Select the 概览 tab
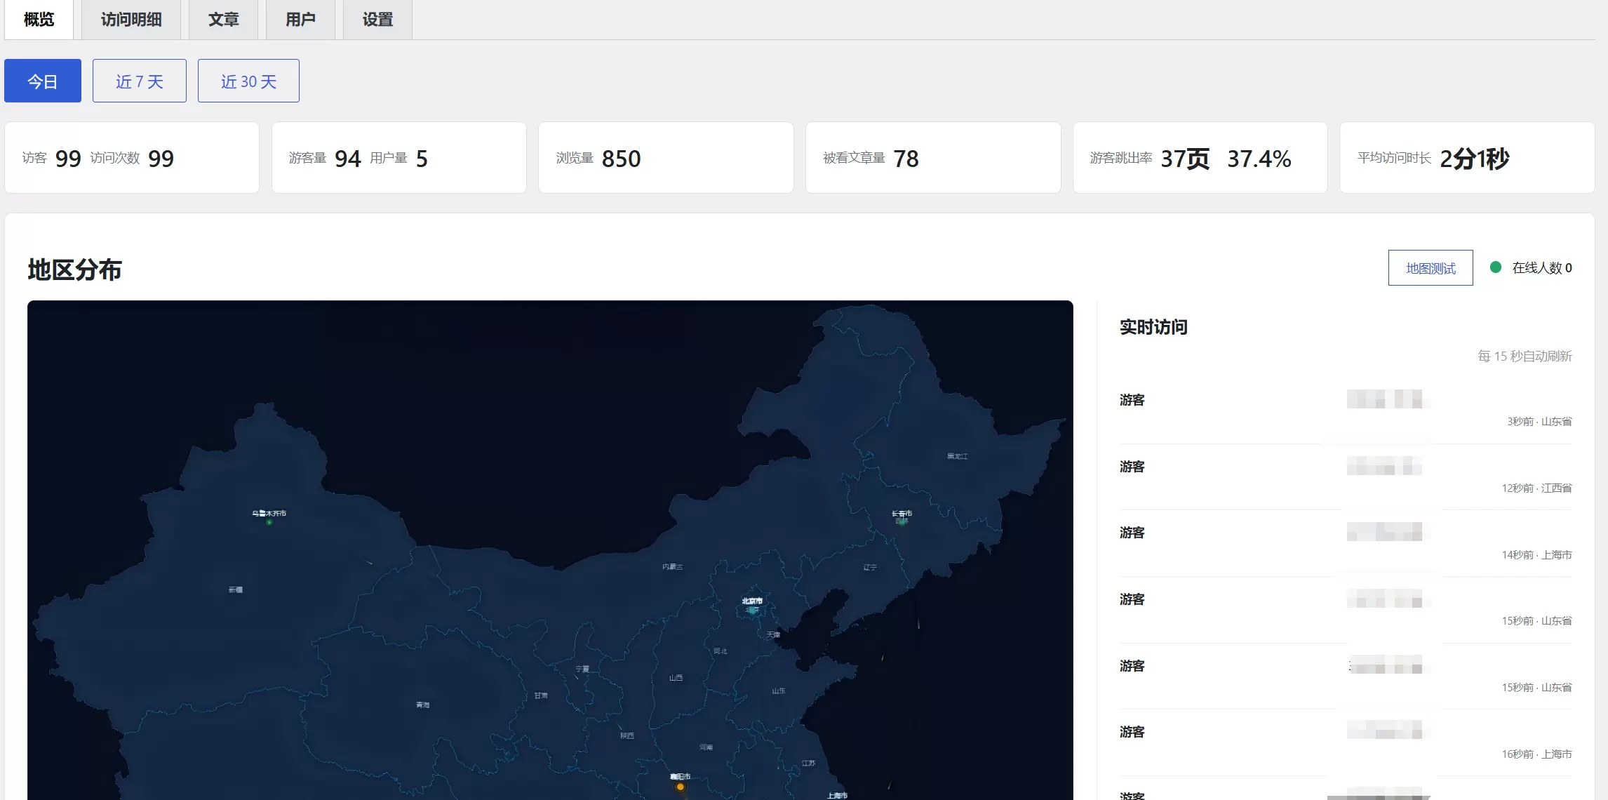 tap(39, 20)
